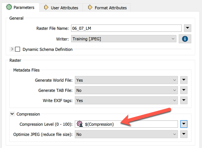Open the Raster File Name options arrow

[x=187, y=28]
